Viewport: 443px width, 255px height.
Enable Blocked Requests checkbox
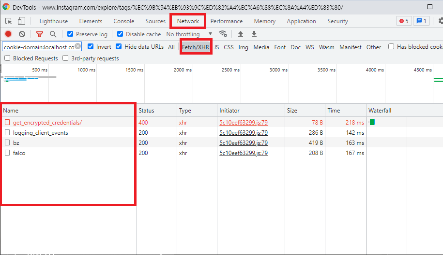pyautogui.click(x=7, y=58)
